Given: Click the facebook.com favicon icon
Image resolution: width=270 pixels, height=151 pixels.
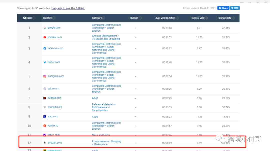Looking at the screenshot, I should [x=45, y=48].
